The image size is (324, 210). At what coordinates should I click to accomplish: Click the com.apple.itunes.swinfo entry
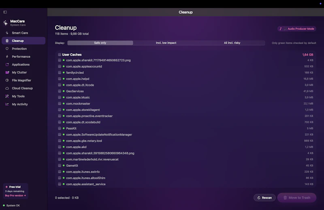tap(83, 172)
